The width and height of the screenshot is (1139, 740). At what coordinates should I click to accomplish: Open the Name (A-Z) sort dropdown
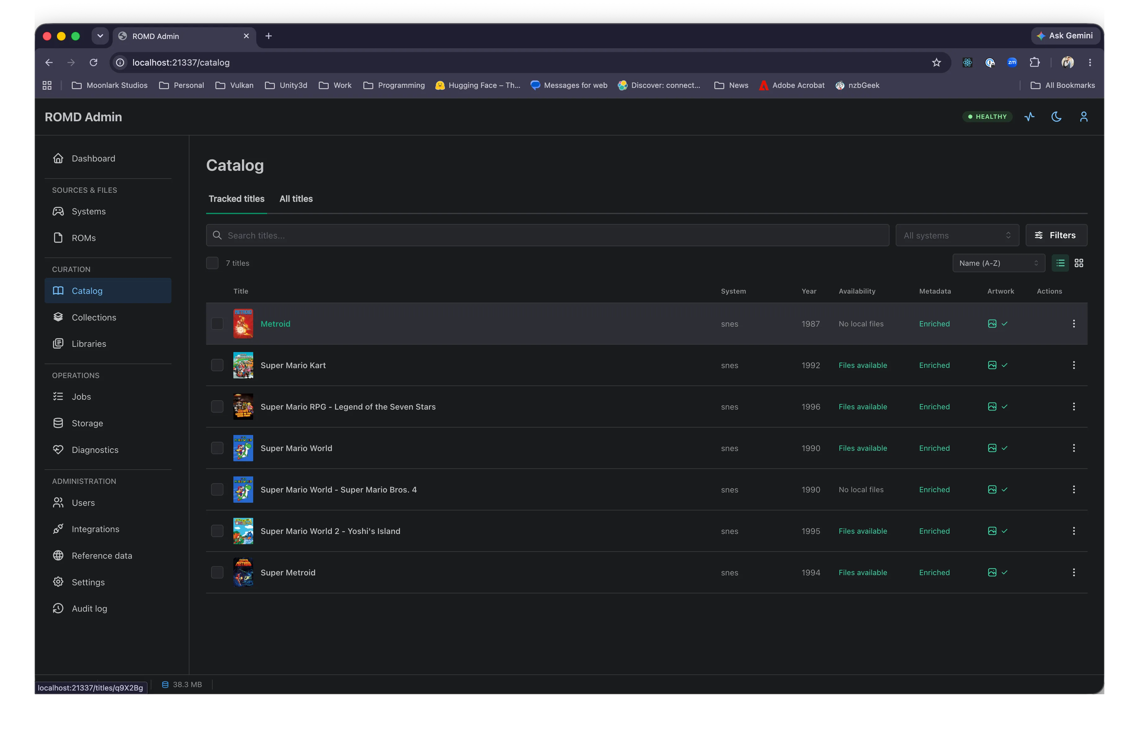pyautogui.click(x=999, y=263)
